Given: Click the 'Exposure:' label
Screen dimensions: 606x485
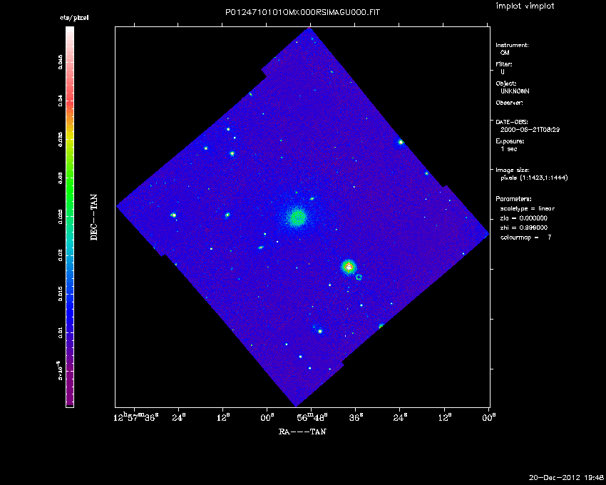Looking at the screenshot, I should pos(510,141).
